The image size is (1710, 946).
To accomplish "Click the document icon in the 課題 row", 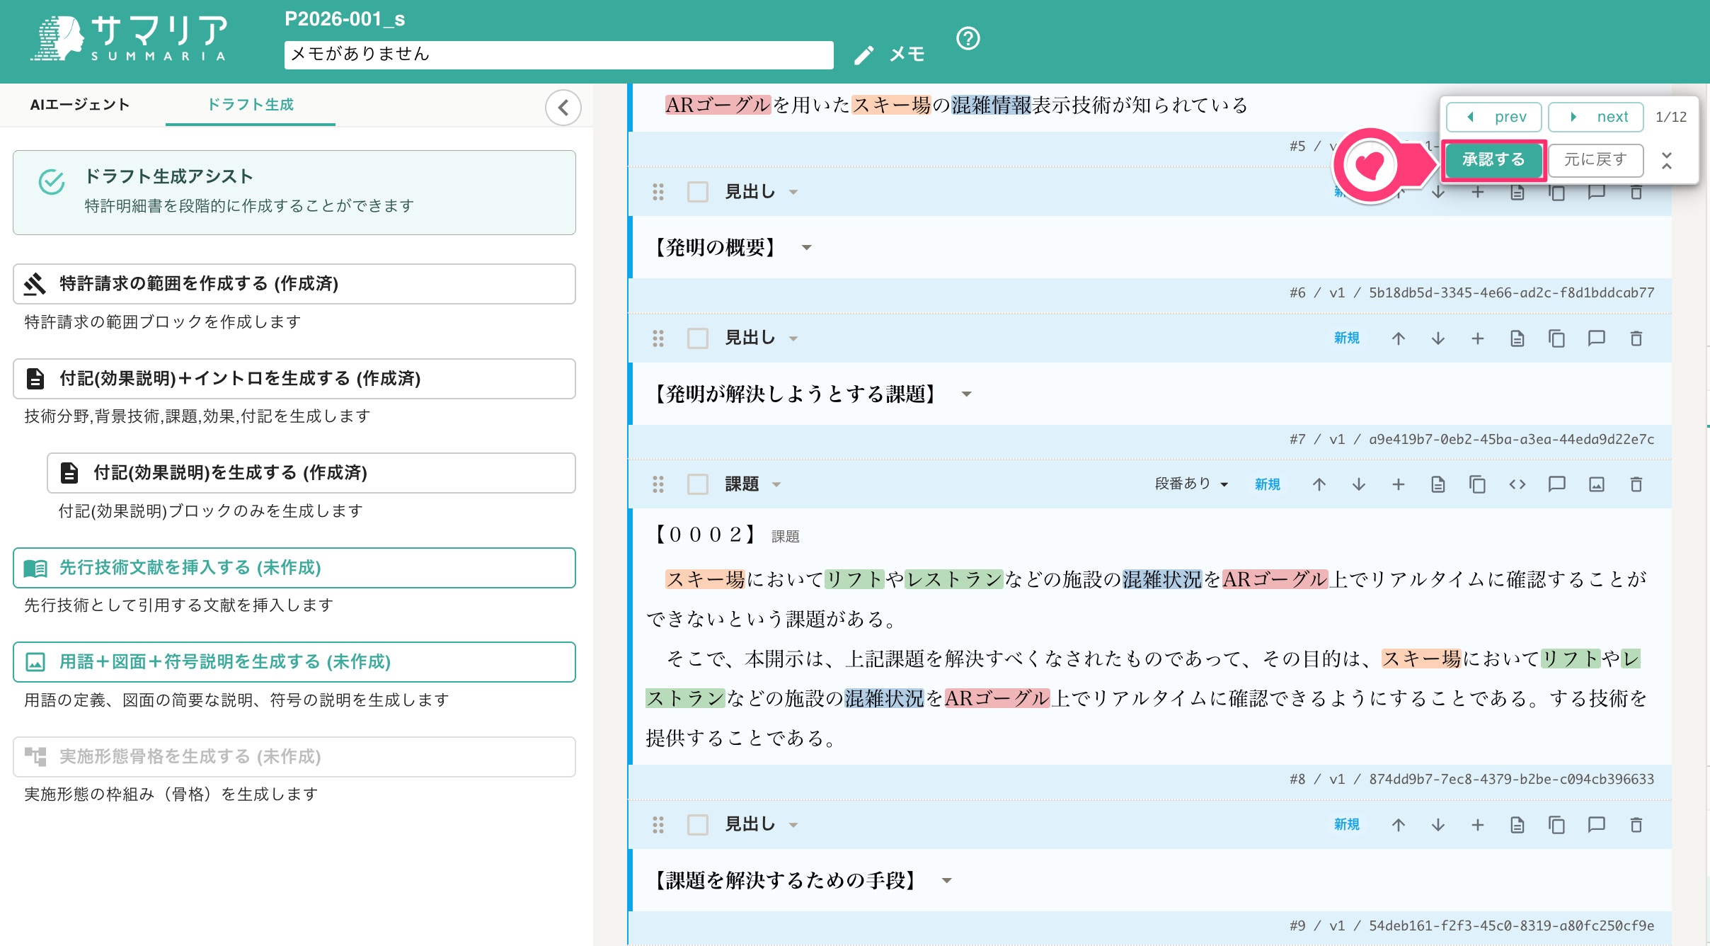I will (1438, 484).
